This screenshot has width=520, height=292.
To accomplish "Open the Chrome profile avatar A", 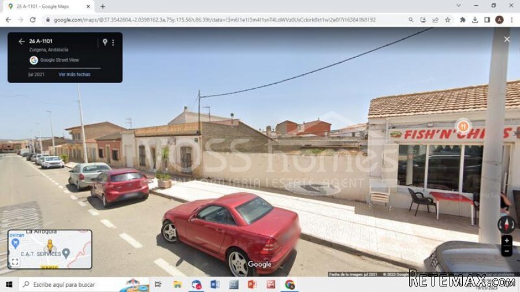I will point(499,20).
